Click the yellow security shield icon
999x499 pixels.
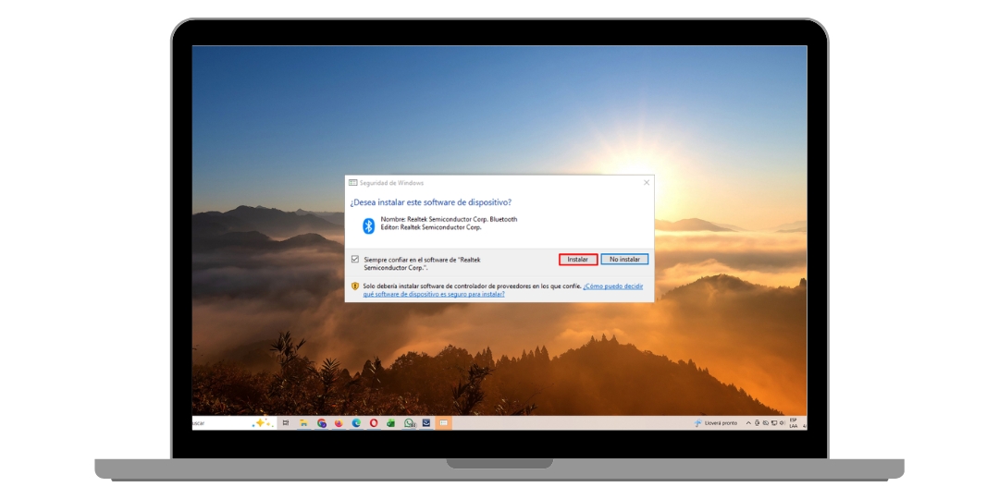pyautogui.click(x=355, y=286)
